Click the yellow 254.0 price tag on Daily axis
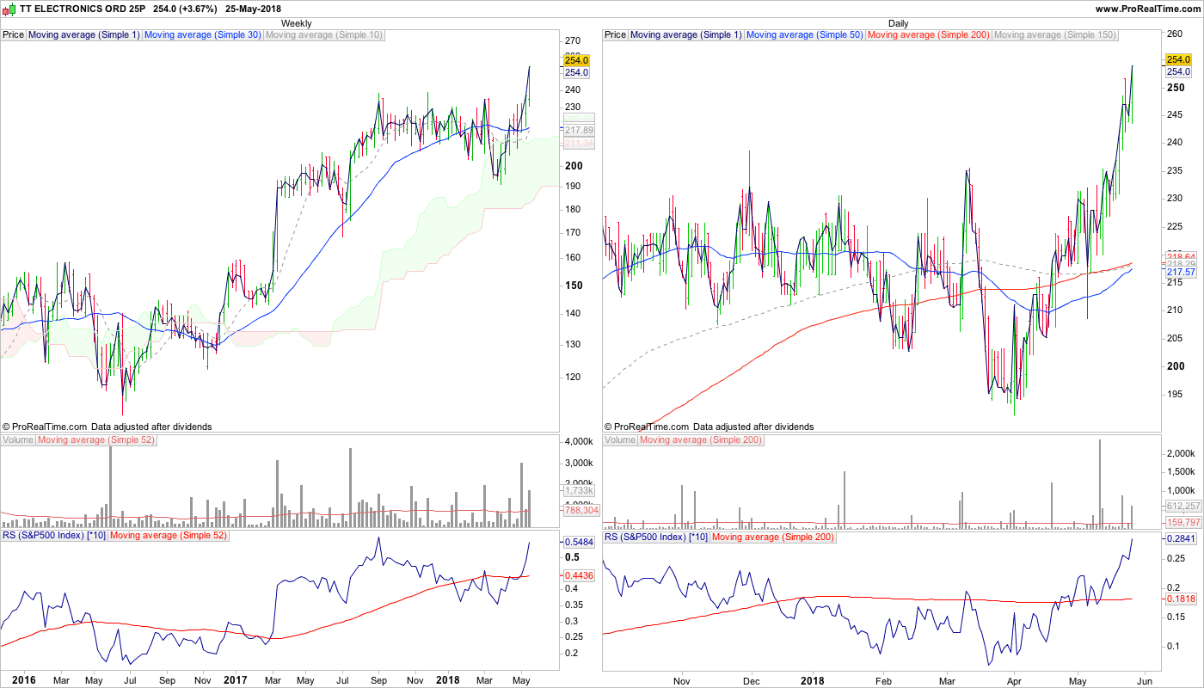This screenshot has width=1204, height=688. [x=1177, y=59]
